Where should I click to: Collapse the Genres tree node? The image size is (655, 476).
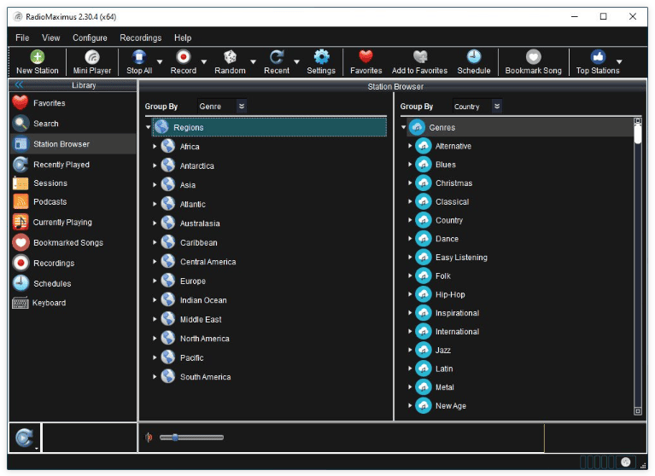point(403,127)
